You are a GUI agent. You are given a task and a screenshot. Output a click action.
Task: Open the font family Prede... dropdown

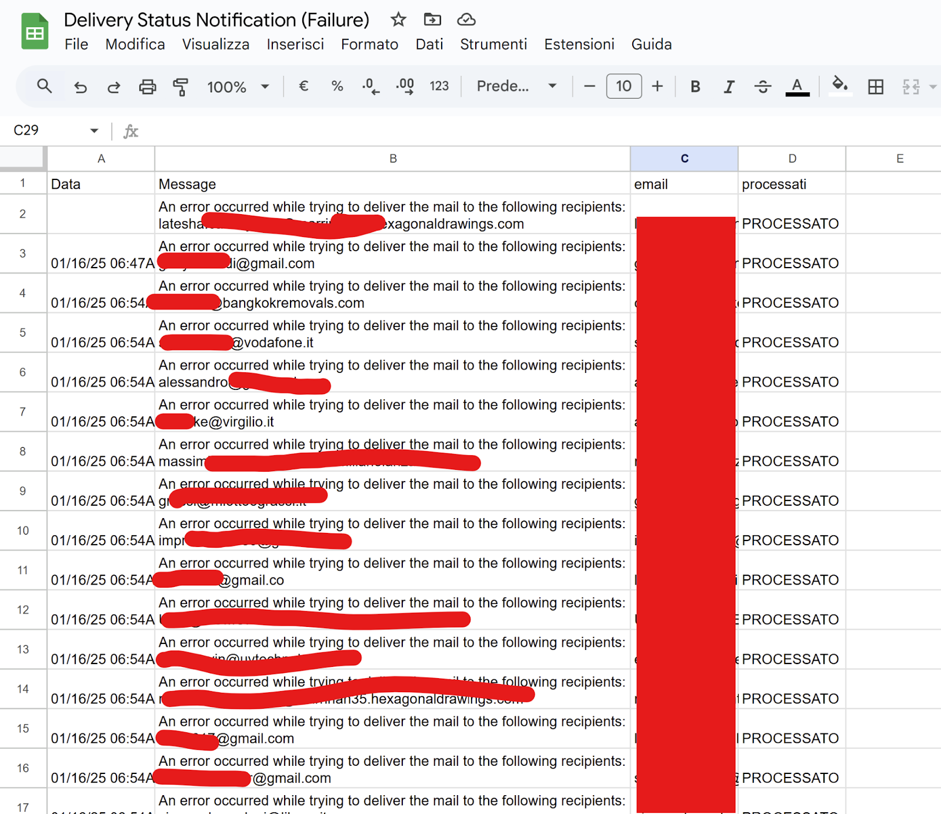(x=516, y=86)
